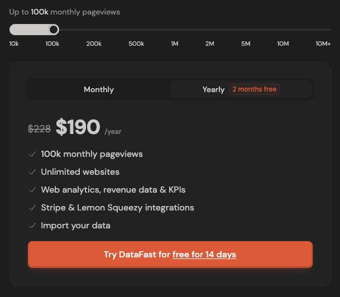Click the pageview slider handle
Viewport: 340px width, 297px height.
click(54, 30)
